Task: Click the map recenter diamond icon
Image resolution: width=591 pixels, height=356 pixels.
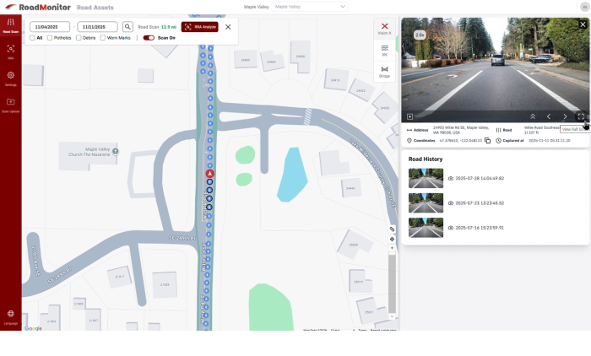Action: [392, 240]
